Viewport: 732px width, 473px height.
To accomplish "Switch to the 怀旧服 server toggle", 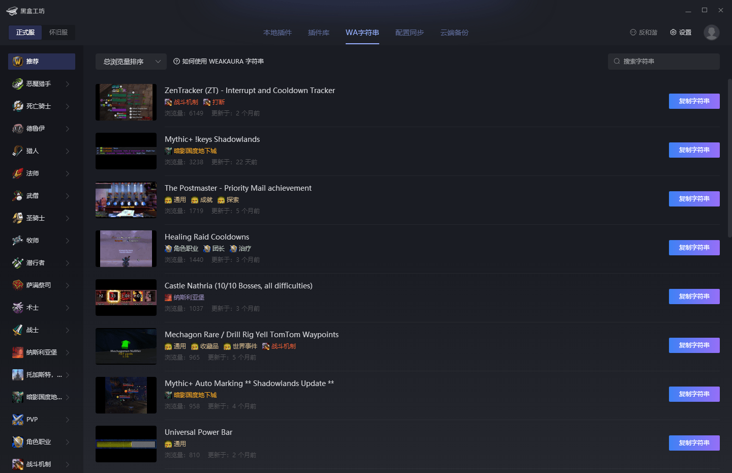I will [58, 33].
